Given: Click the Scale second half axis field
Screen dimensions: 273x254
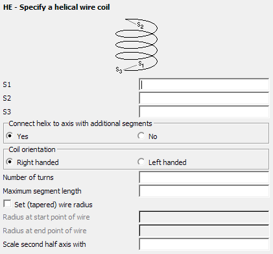Looking at the screenshot, I should tap(204, 244).
